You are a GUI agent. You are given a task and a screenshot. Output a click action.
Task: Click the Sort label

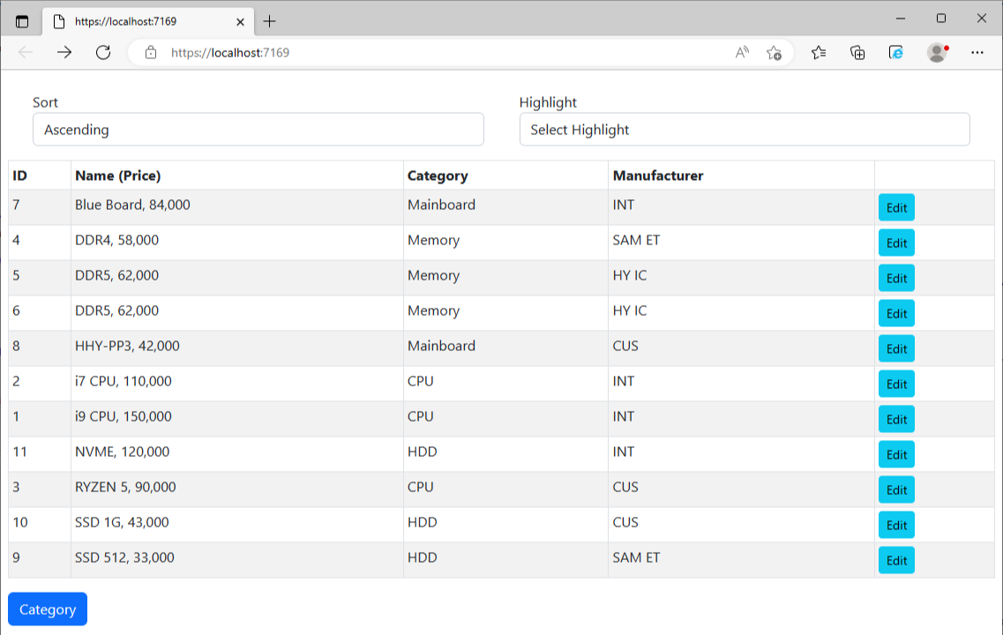tap(45, 102)
